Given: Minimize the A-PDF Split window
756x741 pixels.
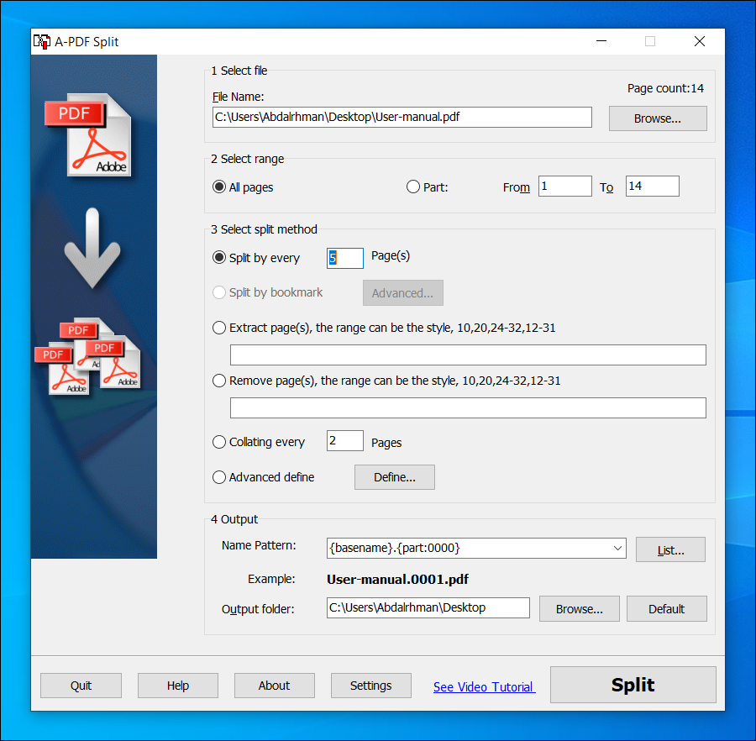Looking at the screenshot, I should pyautogui.click(x=601, y=41).
